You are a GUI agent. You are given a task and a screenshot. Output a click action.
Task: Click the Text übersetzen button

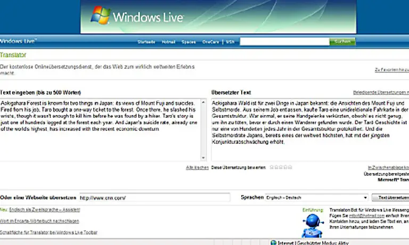[x=390, y=198]
